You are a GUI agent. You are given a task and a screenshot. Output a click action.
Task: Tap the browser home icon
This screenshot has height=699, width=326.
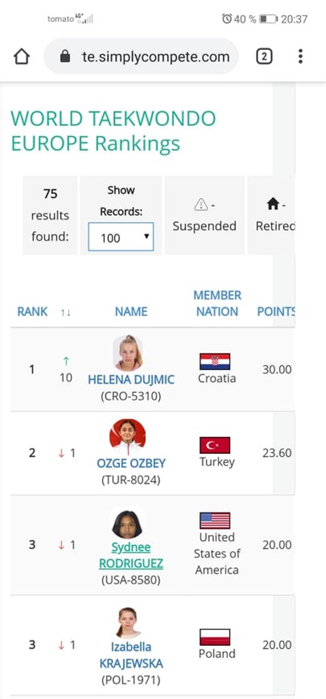tap(21, 57)
